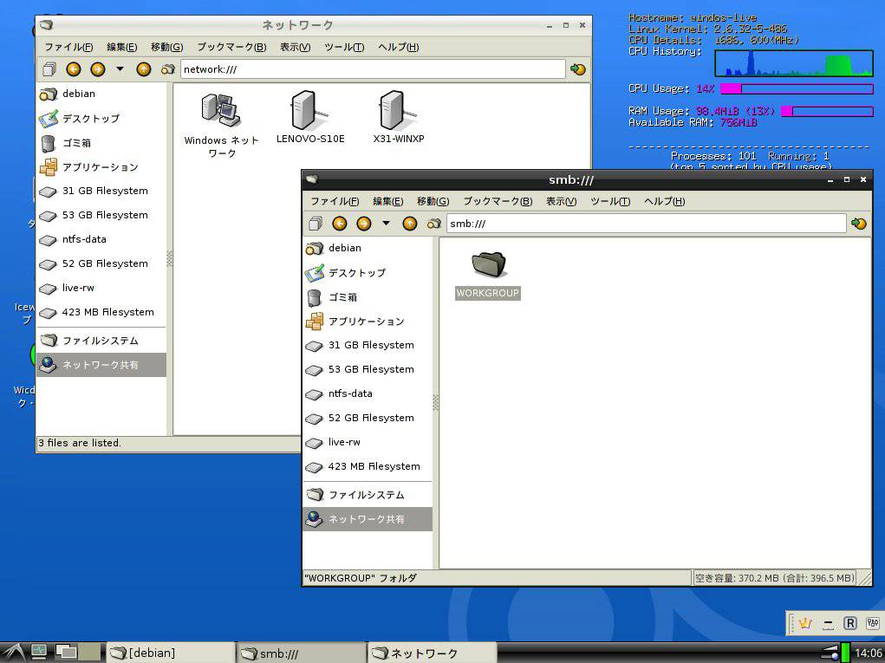885x663 pixels.
Task: Click the crown icon in input panel
Action: 805,623
